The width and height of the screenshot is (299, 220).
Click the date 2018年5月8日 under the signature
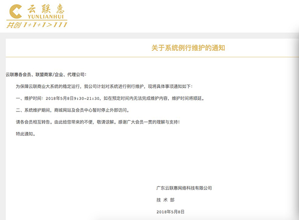coord(170,212)
